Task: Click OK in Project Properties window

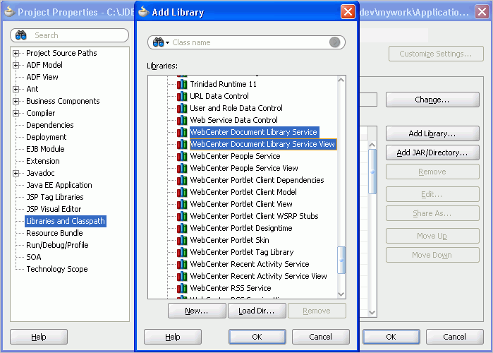Action: [x=391, y=337]
